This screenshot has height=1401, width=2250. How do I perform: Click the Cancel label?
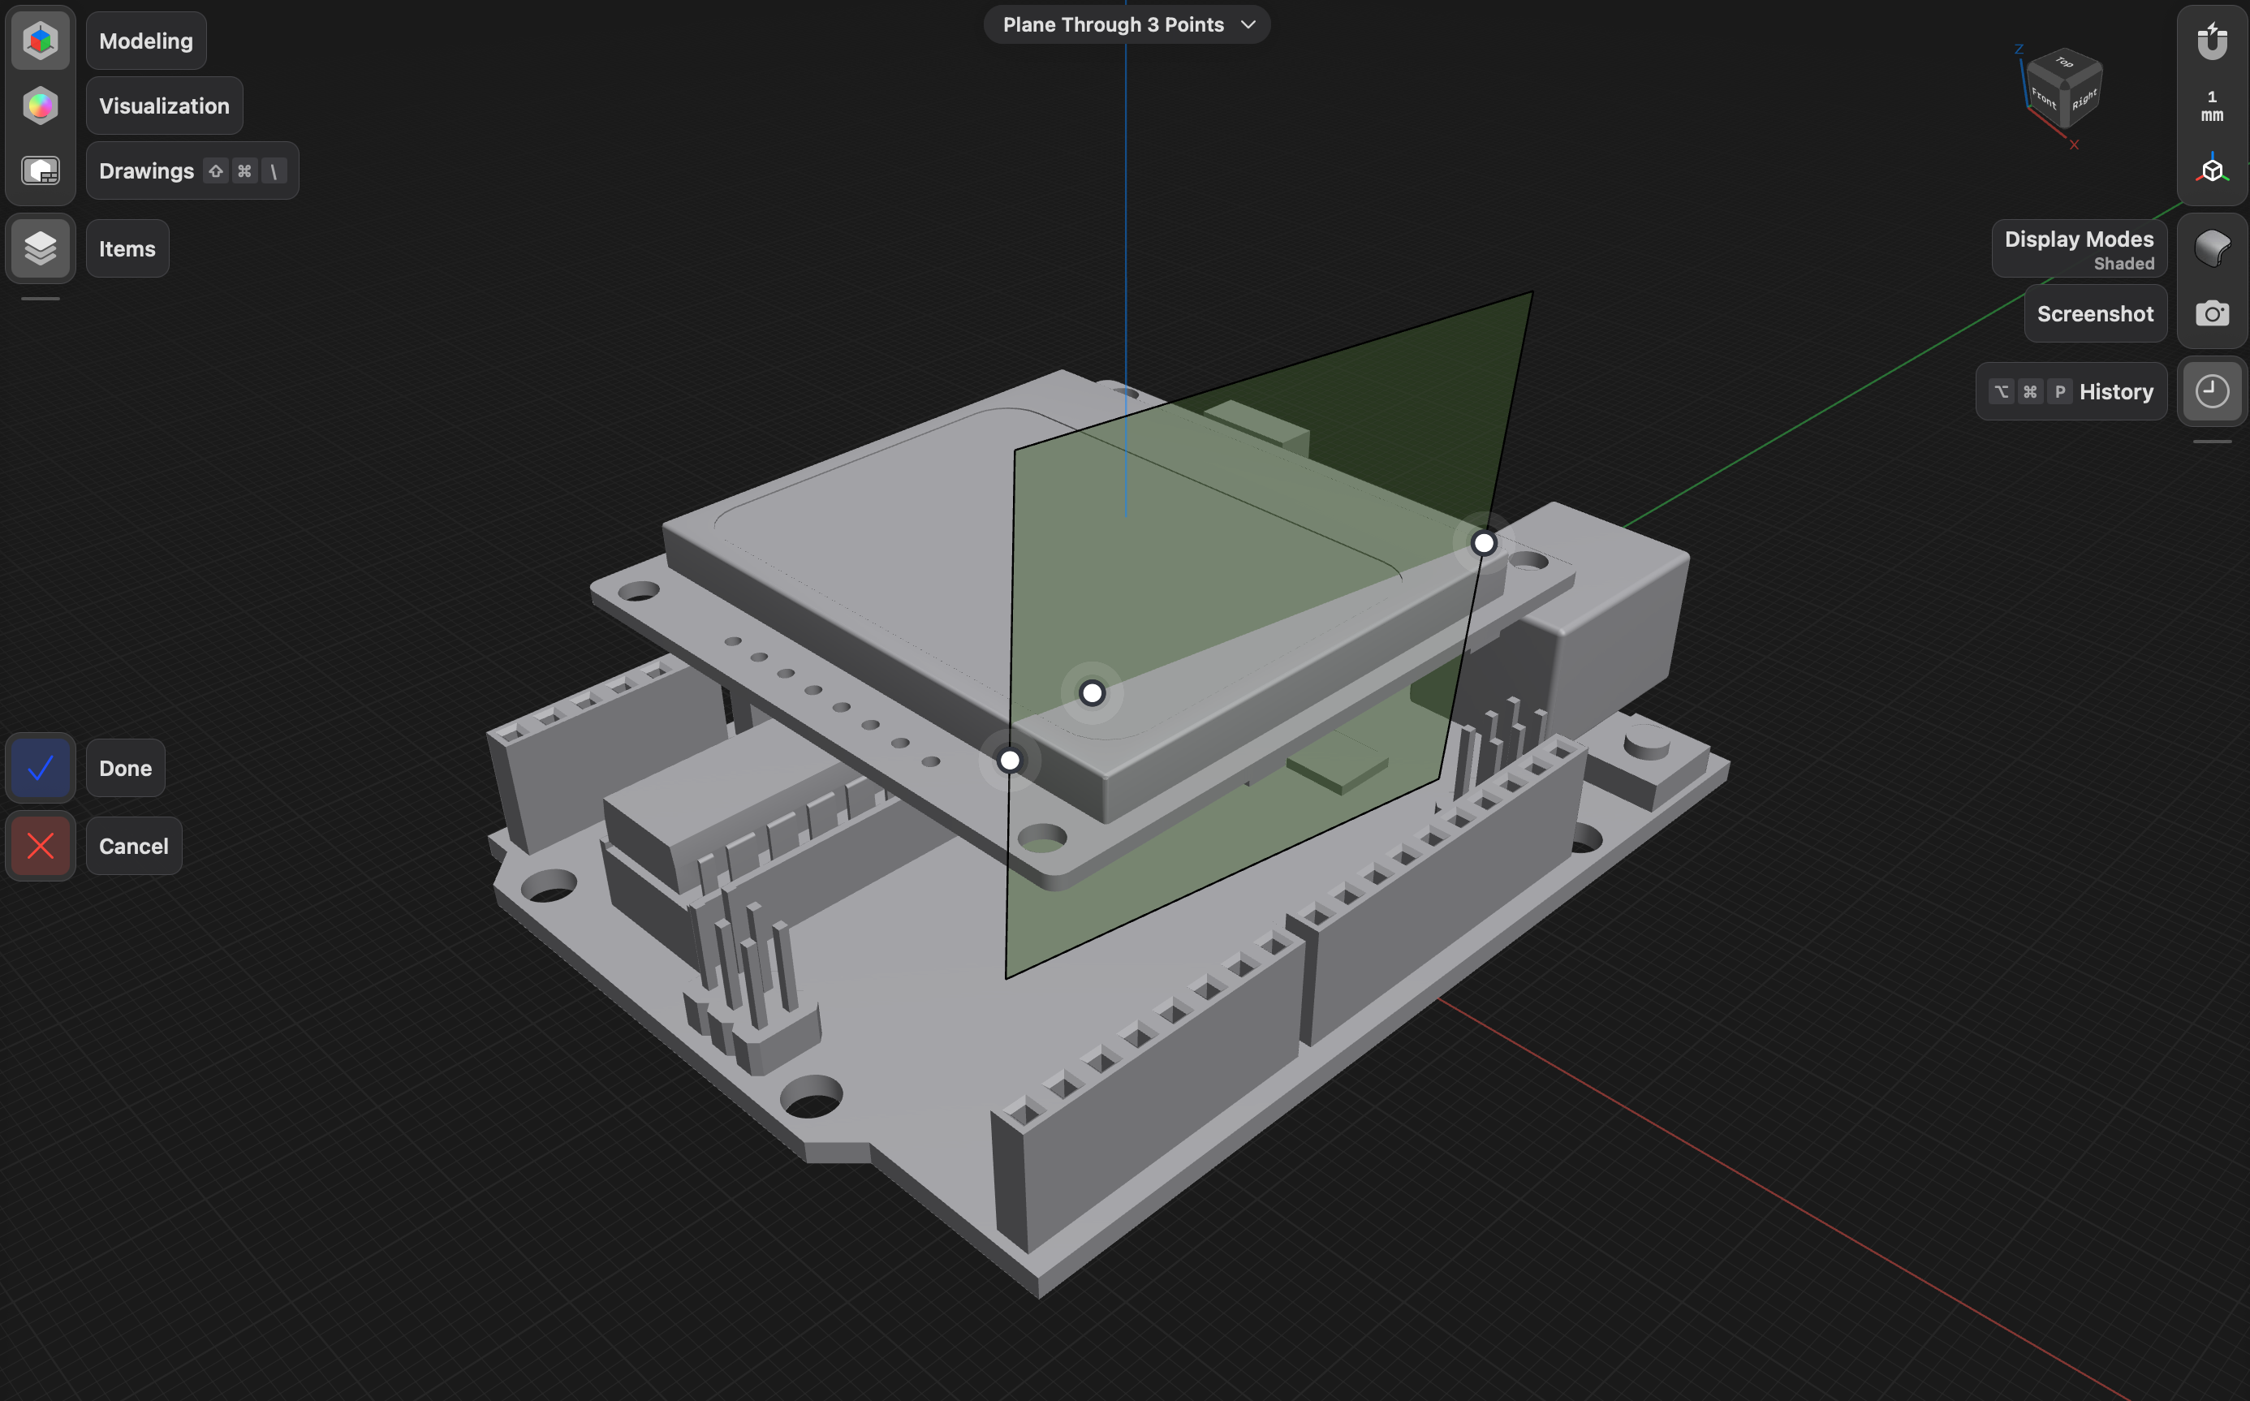tap(133, 846)
